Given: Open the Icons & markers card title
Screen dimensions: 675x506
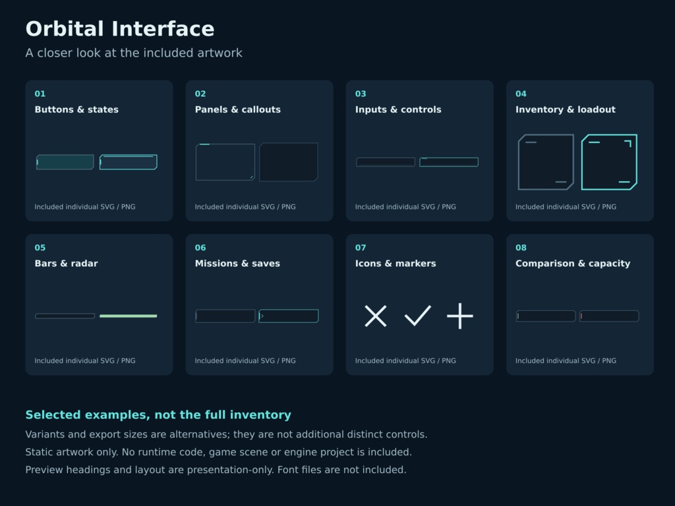Looking at the screenshot, I should (396, 264).
